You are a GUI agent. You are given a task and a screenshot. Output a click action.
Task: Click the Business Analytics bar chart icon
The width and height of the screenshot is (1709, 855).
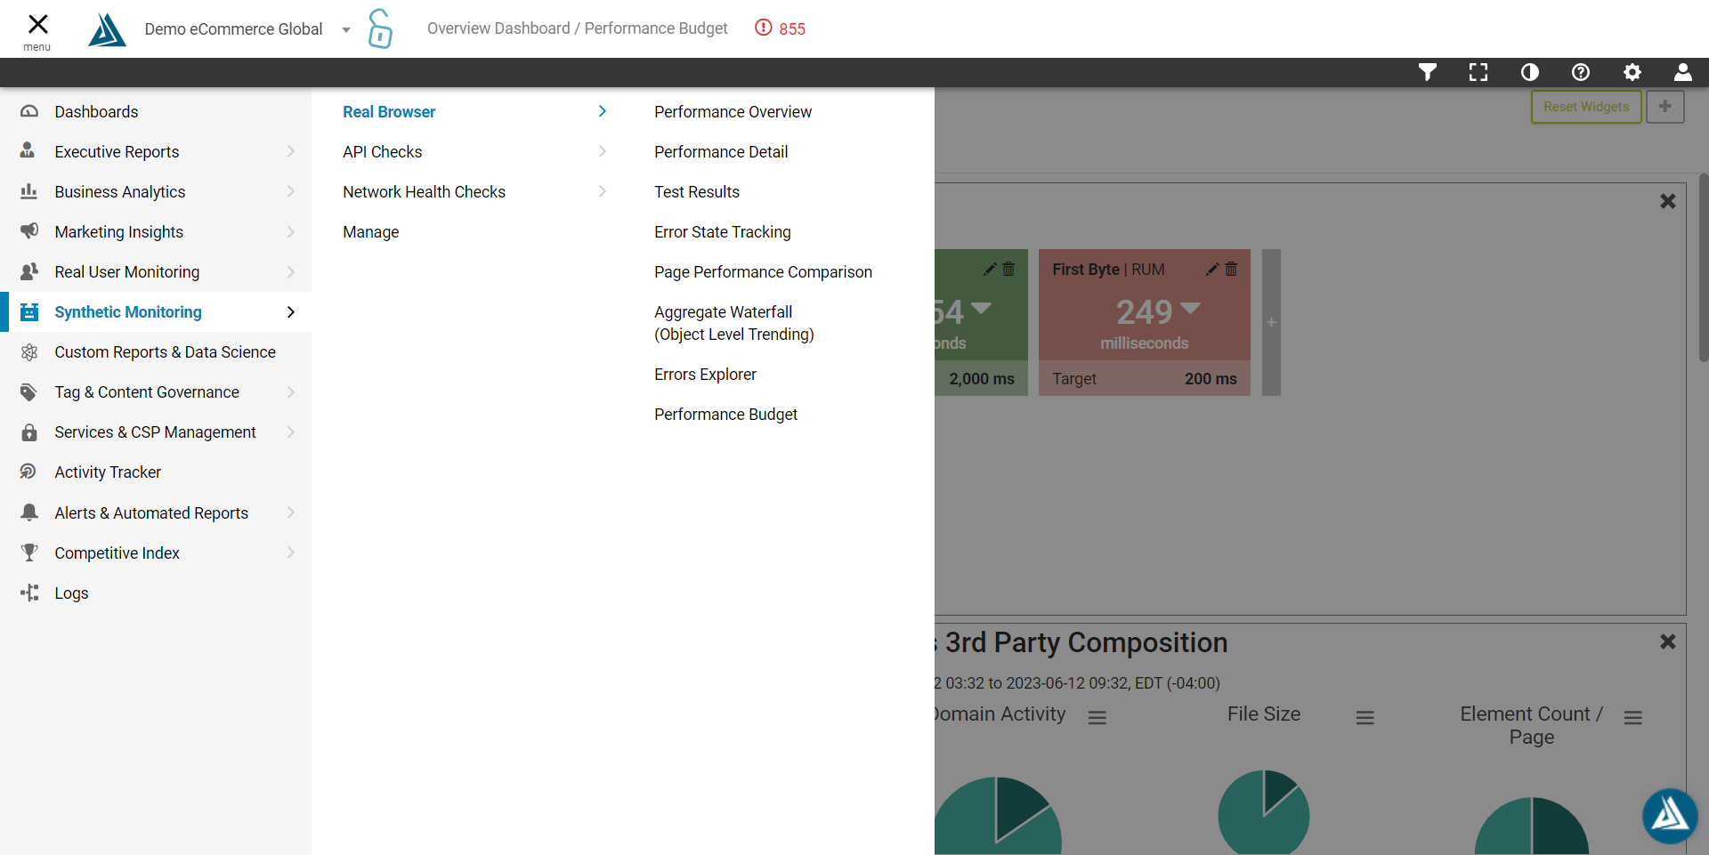(28, 191)
